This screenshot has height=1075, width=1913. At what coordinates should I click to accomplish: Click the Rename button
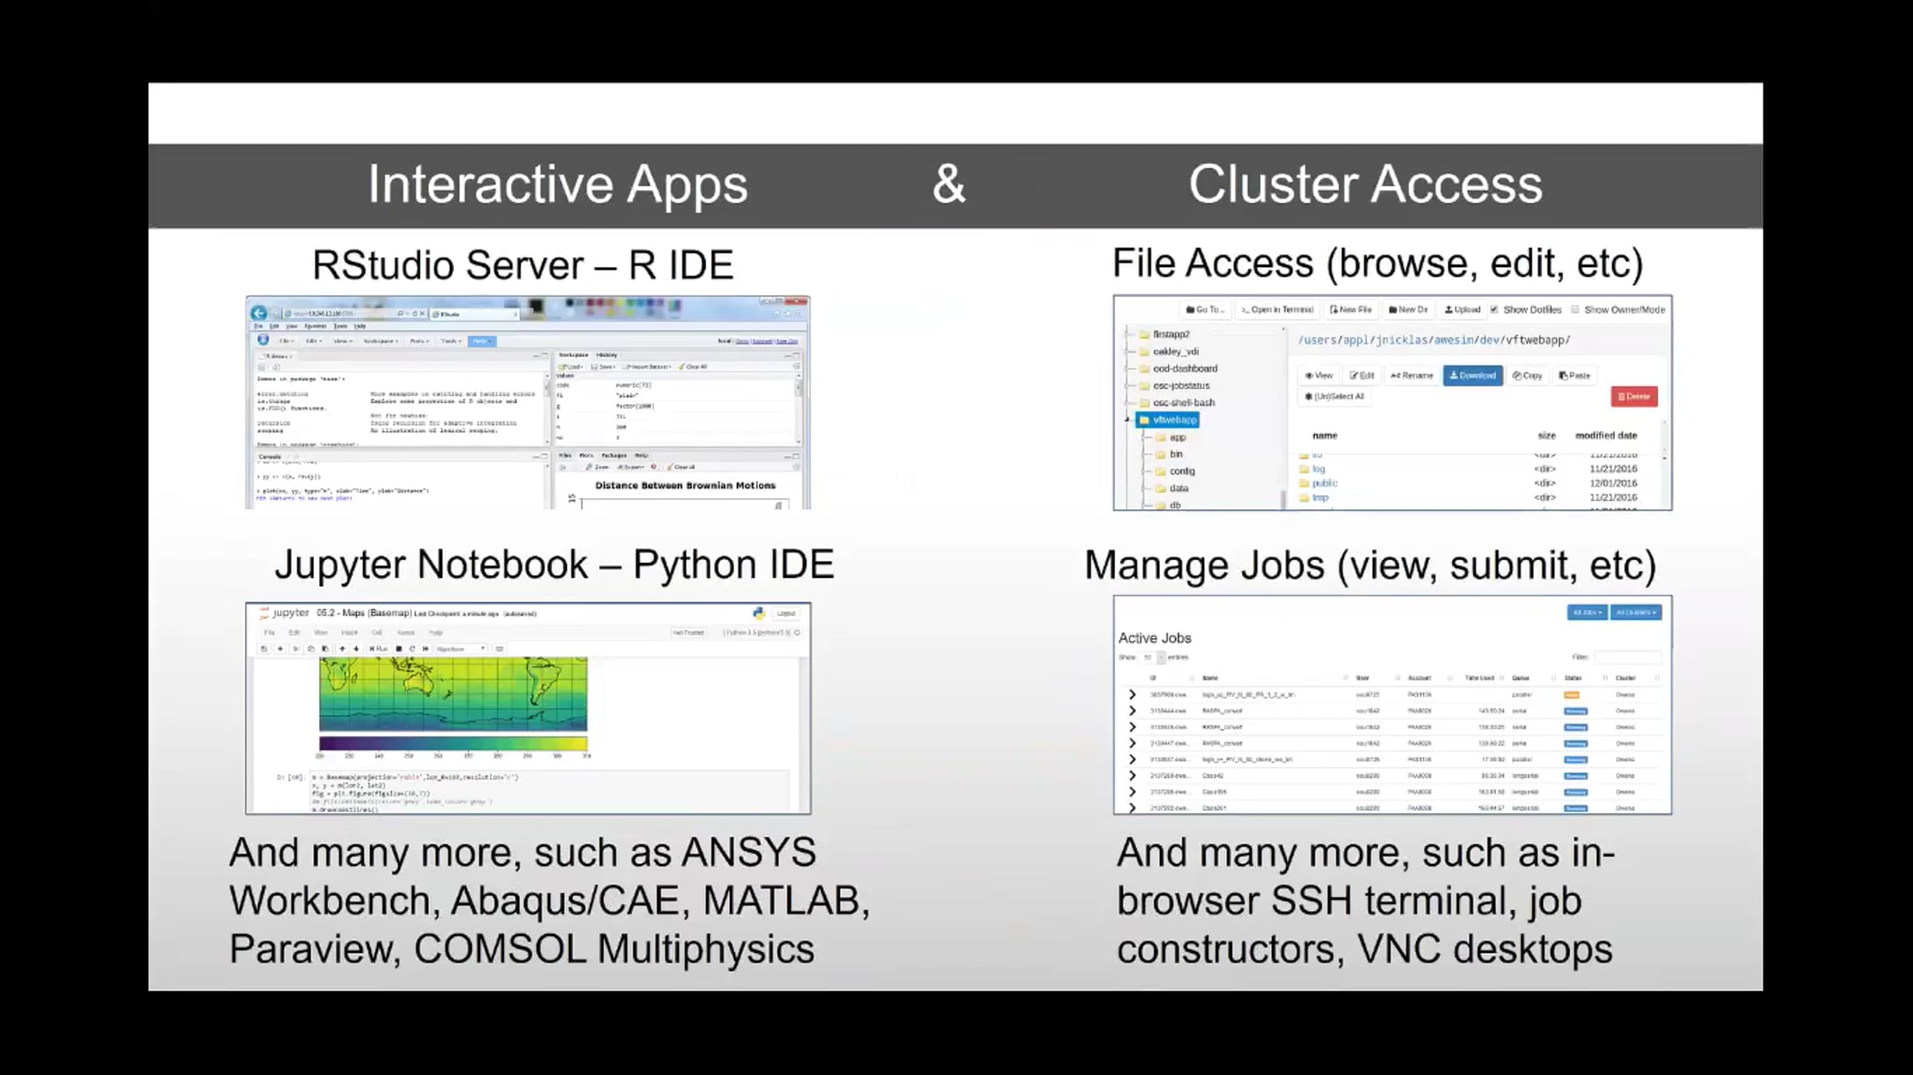1412,375
